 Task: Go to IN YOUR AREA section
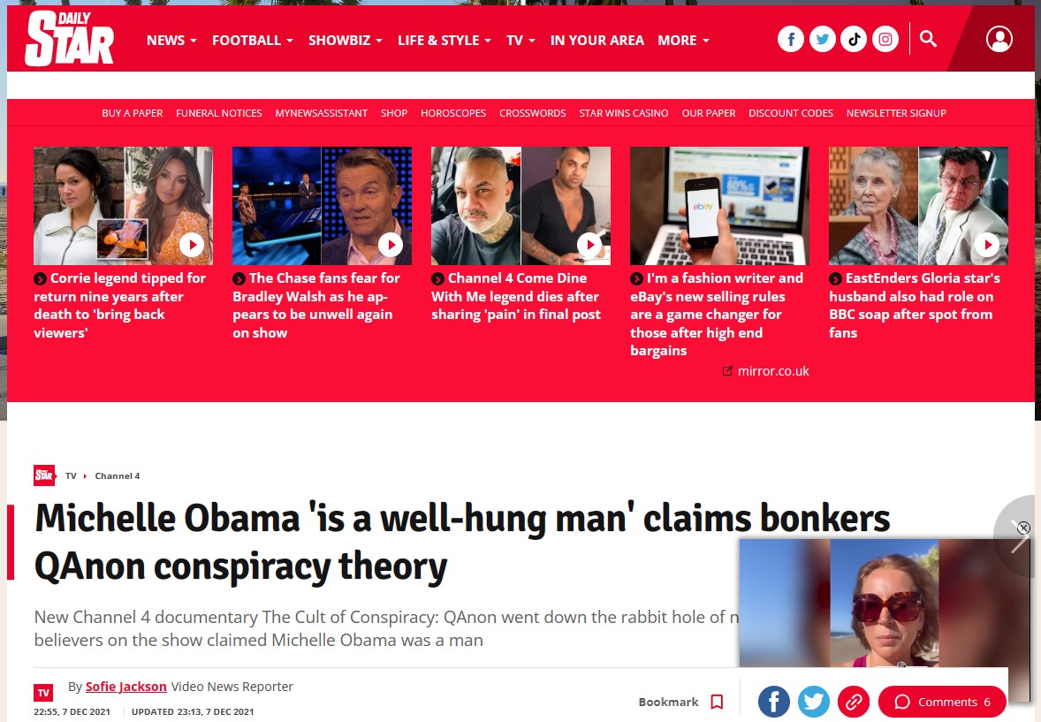tap(596, 41)
